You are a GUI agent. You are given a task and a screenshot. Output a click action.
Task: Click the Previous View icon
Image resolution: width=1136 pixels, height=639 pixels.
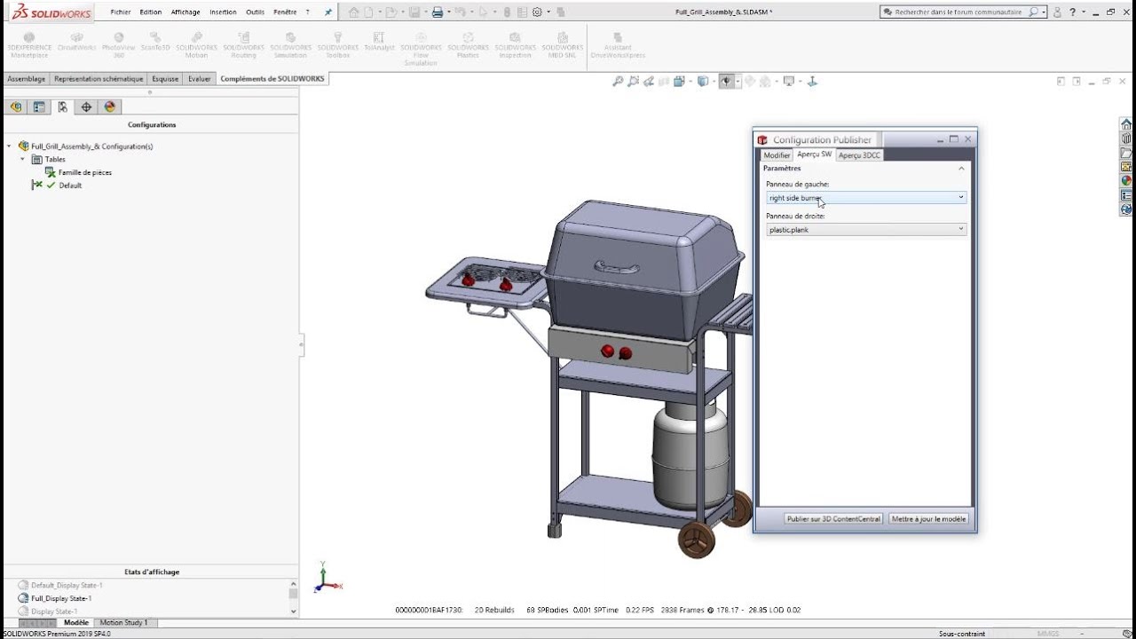click(649, 82)
